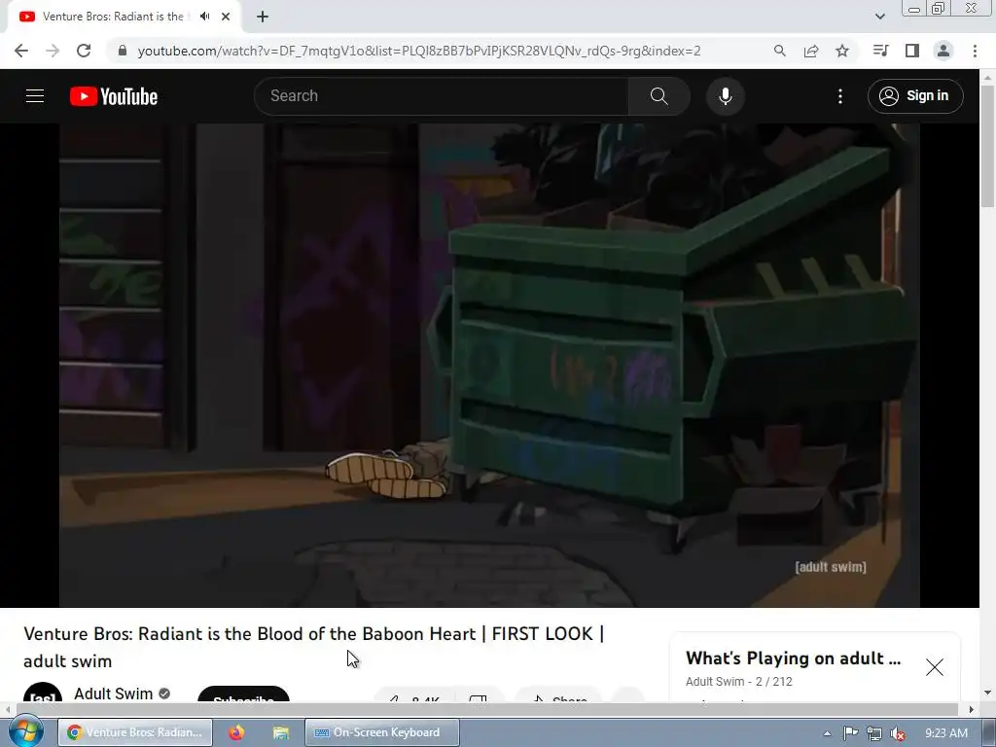
Task: Expand the tab search dropdown arrow
Action: click(x=879, y=17)
